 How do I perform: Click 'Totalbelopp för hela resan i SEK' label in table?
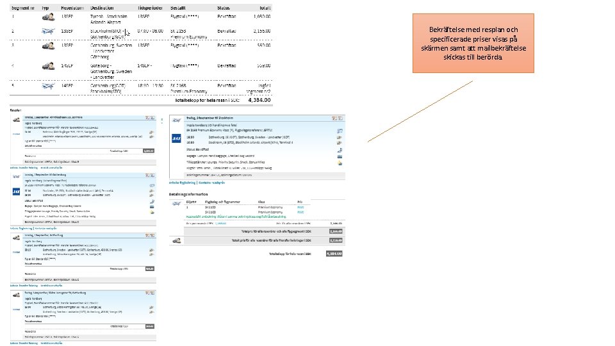point(207,101)
